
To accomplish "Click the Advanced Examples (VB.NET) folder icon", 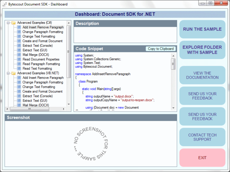I will [x=13, y=73].
